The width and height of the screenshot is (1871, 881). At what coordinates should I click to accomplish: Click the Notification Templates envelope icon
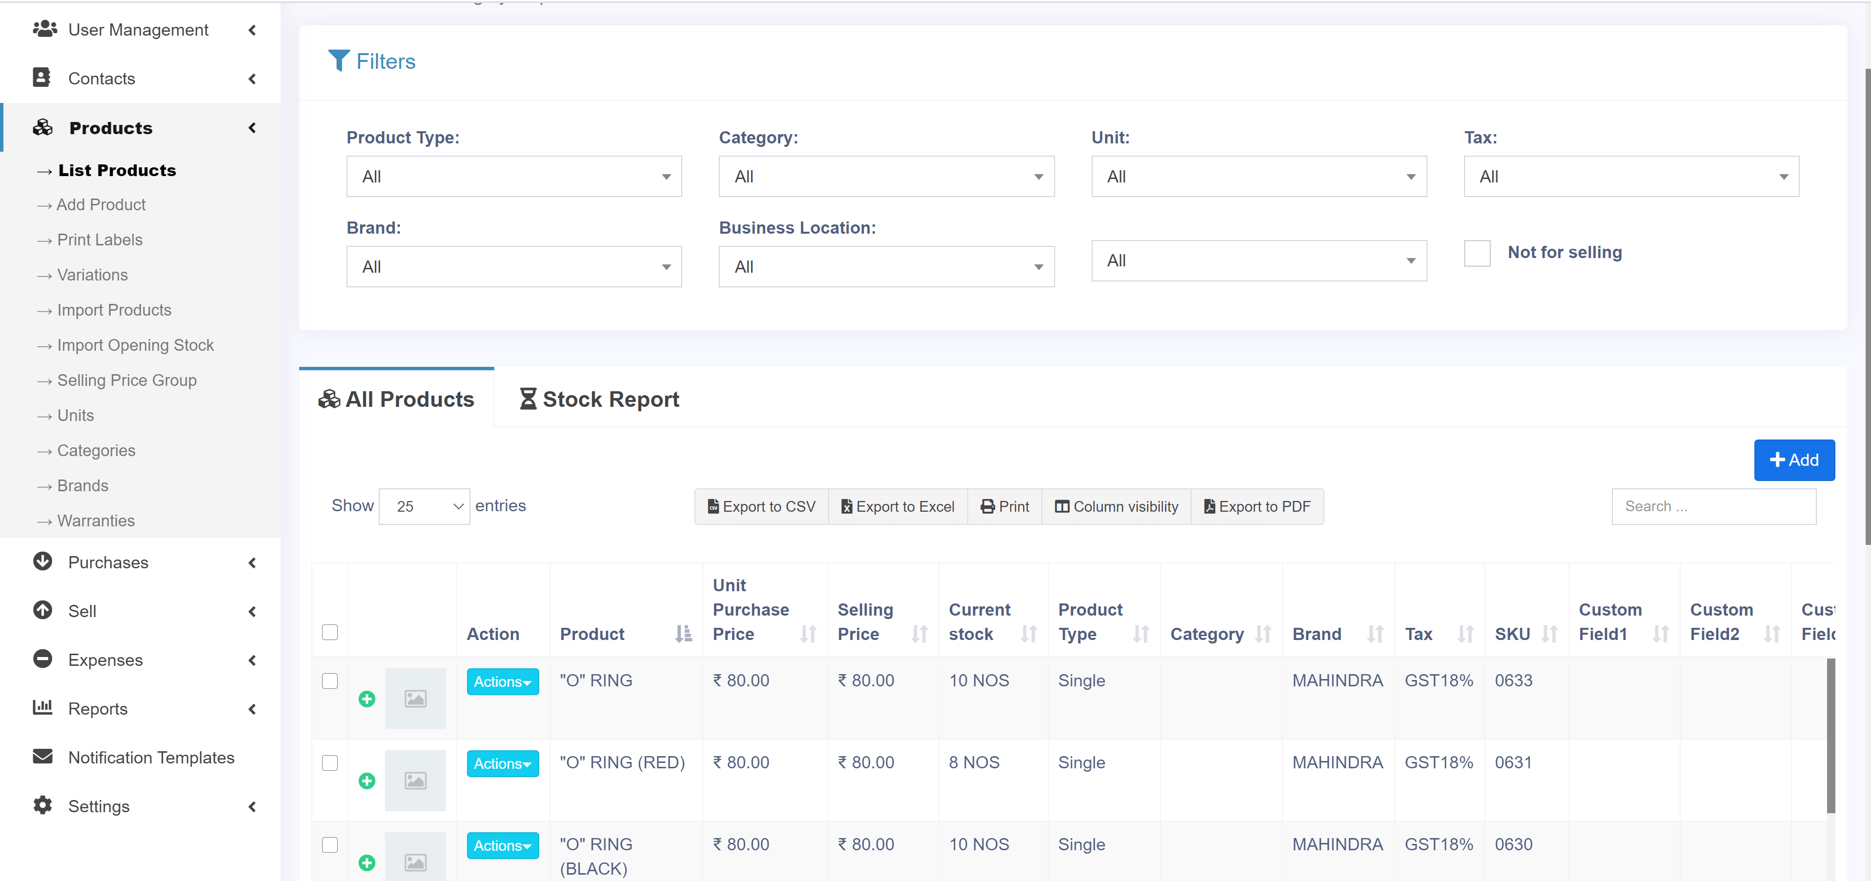(43, 757)
